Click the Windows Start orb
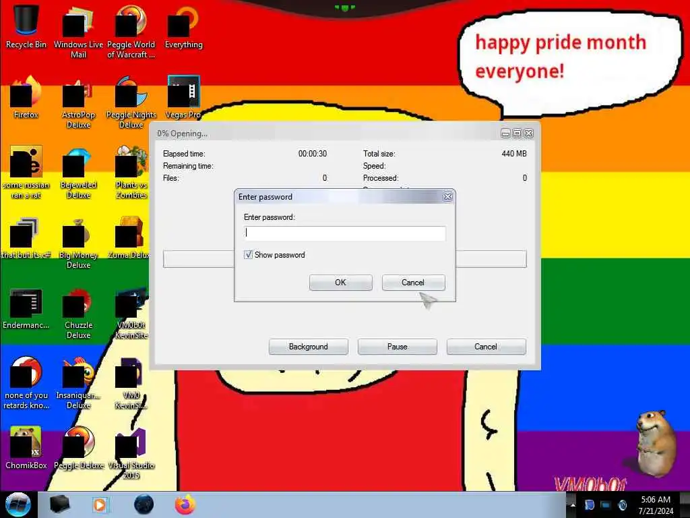This screenshot has height=518, width=690. coord(18,505)
